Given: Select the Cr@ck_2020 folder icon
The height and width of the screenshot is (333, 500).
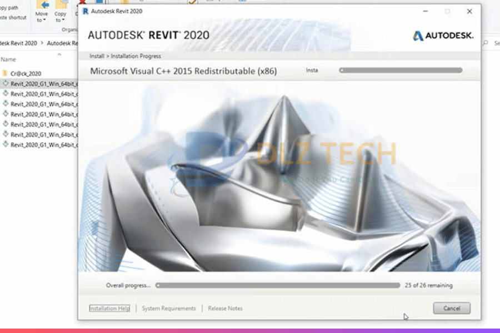Looking at the screenshot, I should (5, 73).
